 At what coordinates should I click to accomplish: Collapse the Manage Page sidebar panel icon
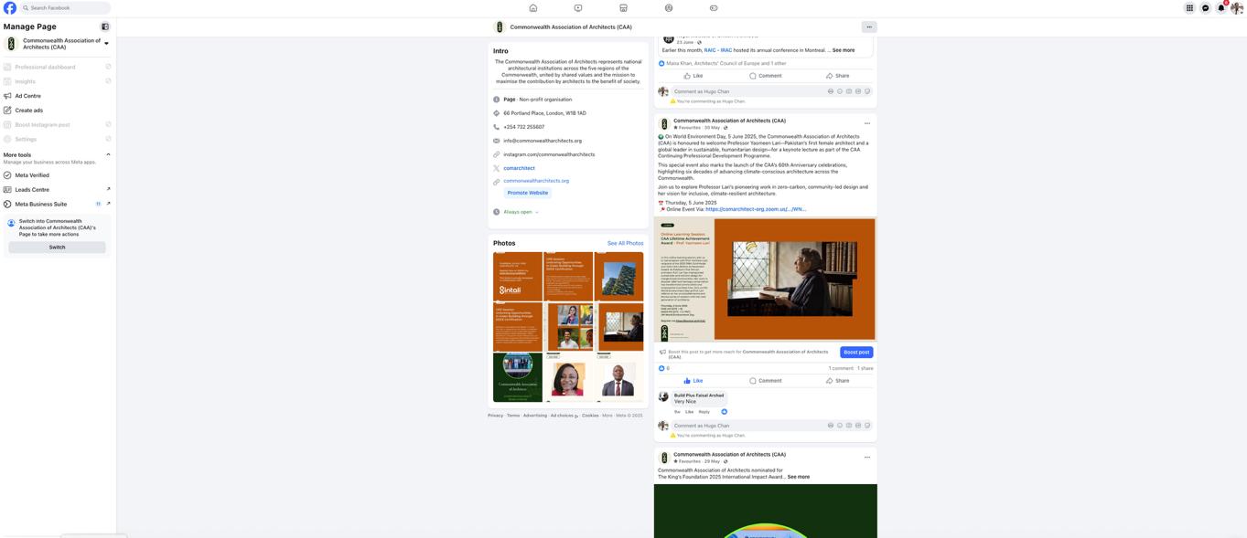click(105, 27)
